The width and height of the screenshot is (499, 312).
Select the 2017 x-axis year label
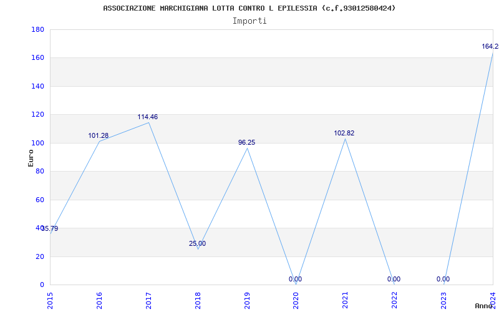148,300
